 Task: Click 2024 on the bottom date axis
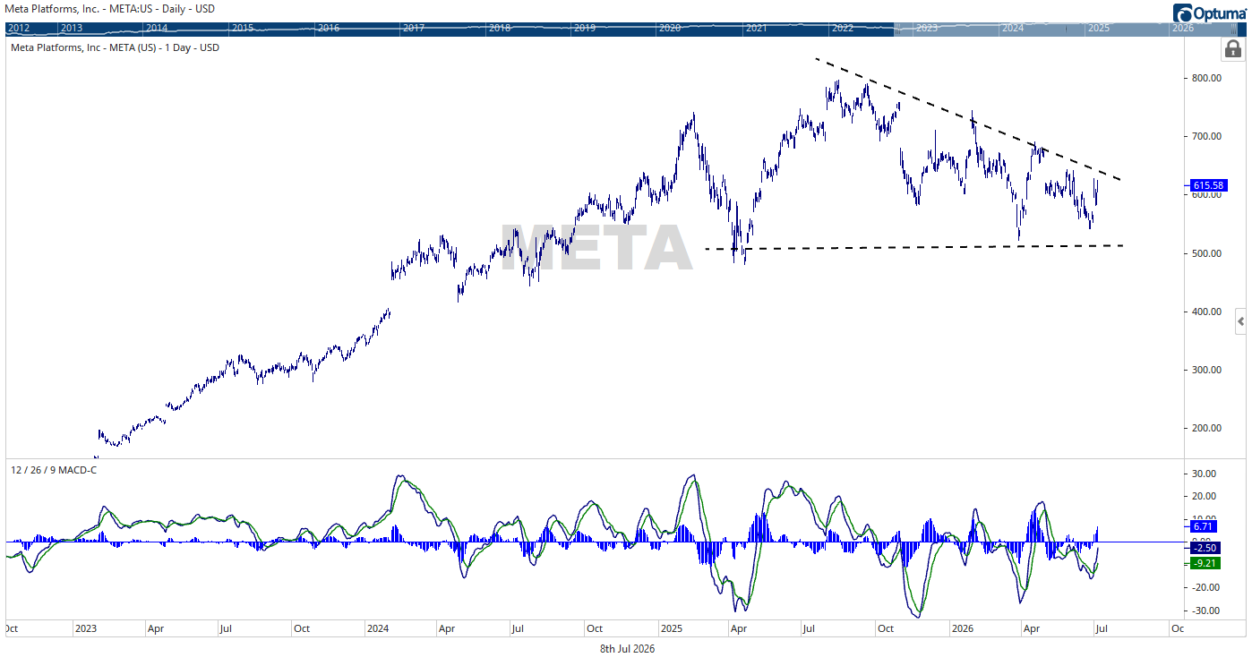coord(377,629)
